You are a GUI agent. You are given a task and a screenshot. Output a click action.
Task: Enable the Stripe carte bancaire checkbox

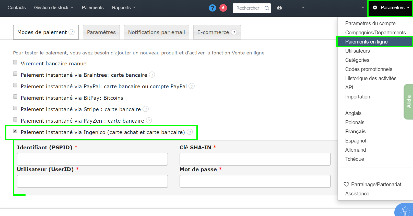pyautogui.click(x=15, y=108)
